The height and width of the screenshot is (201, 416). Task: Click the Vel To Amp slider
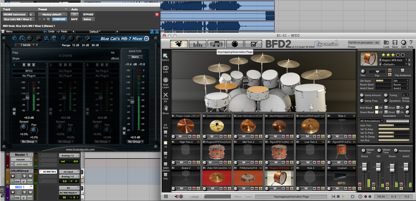[x=394, y=129]
